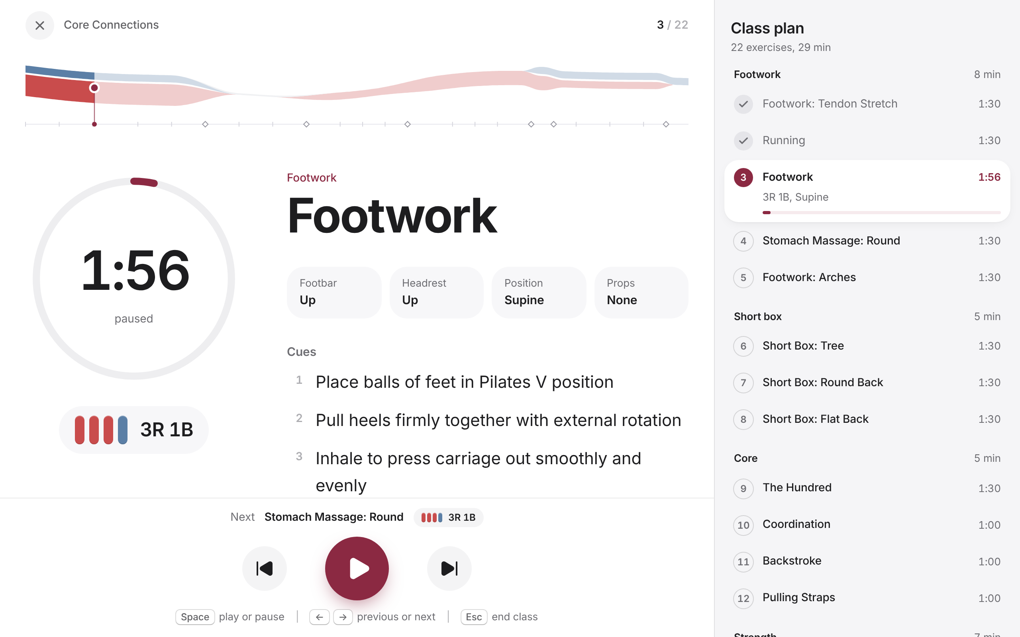
Task: Select Footwork: Tendon Stretch completed row
Action: tap(867, 104)
